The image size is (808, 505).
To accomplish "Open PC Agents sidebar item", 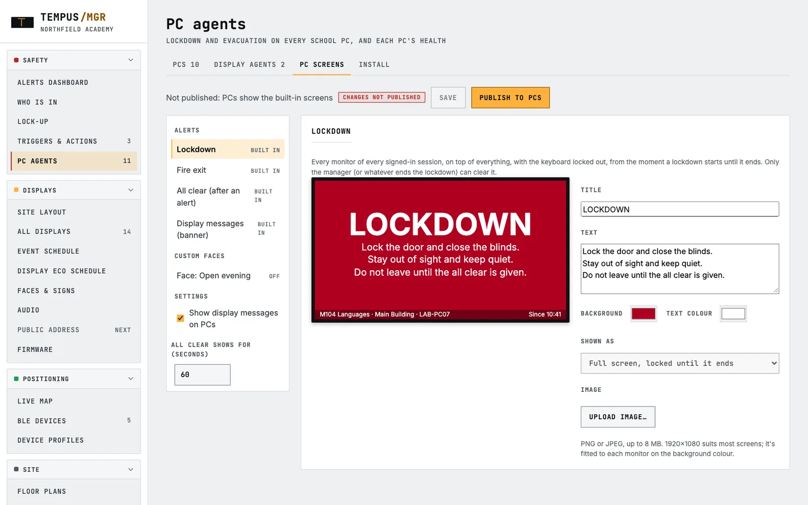I will click(74, 161).
